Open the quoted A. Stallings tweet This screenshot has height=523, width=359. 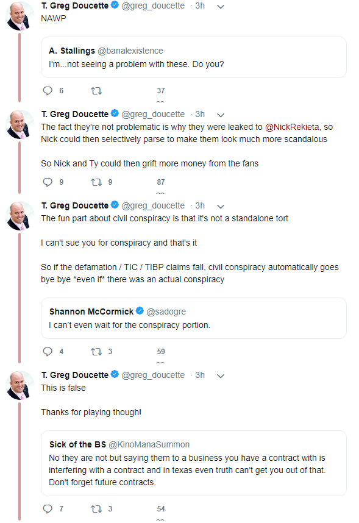tap(193, 57)
